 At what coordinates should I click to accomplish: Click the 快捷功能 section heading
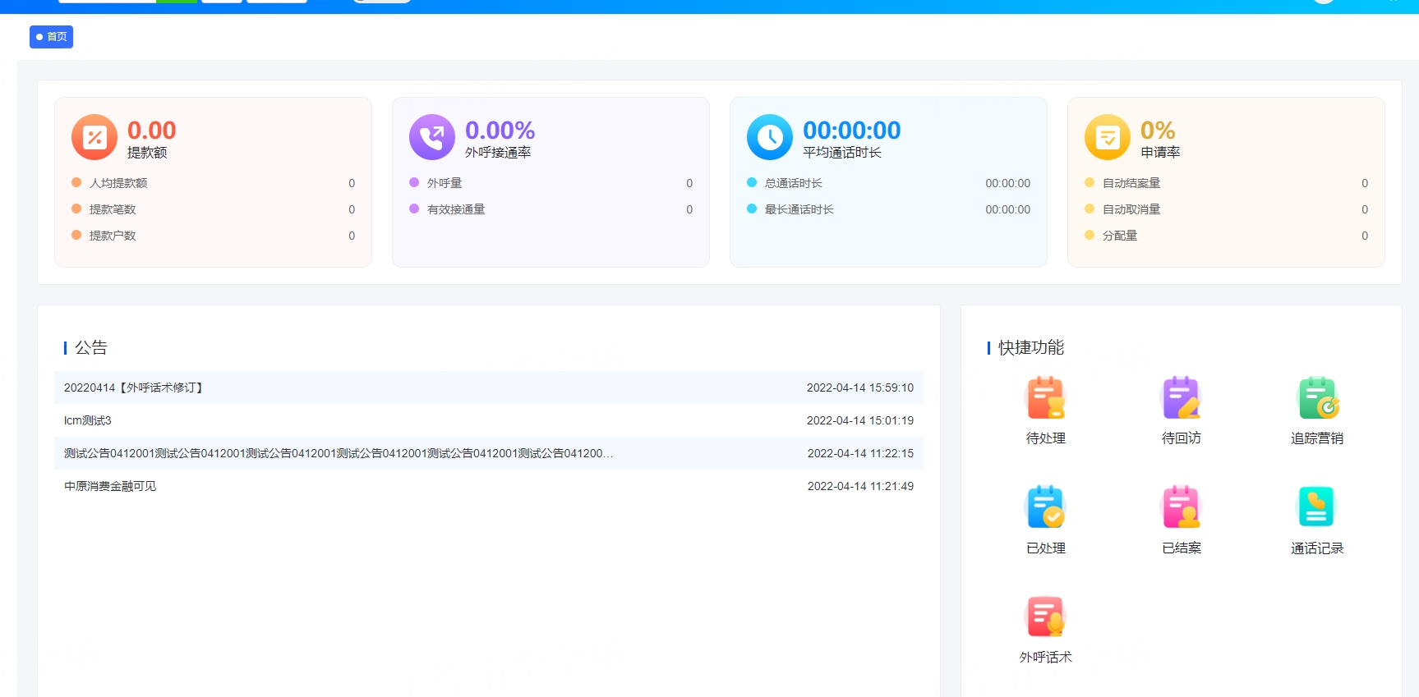pos(1031,347)
